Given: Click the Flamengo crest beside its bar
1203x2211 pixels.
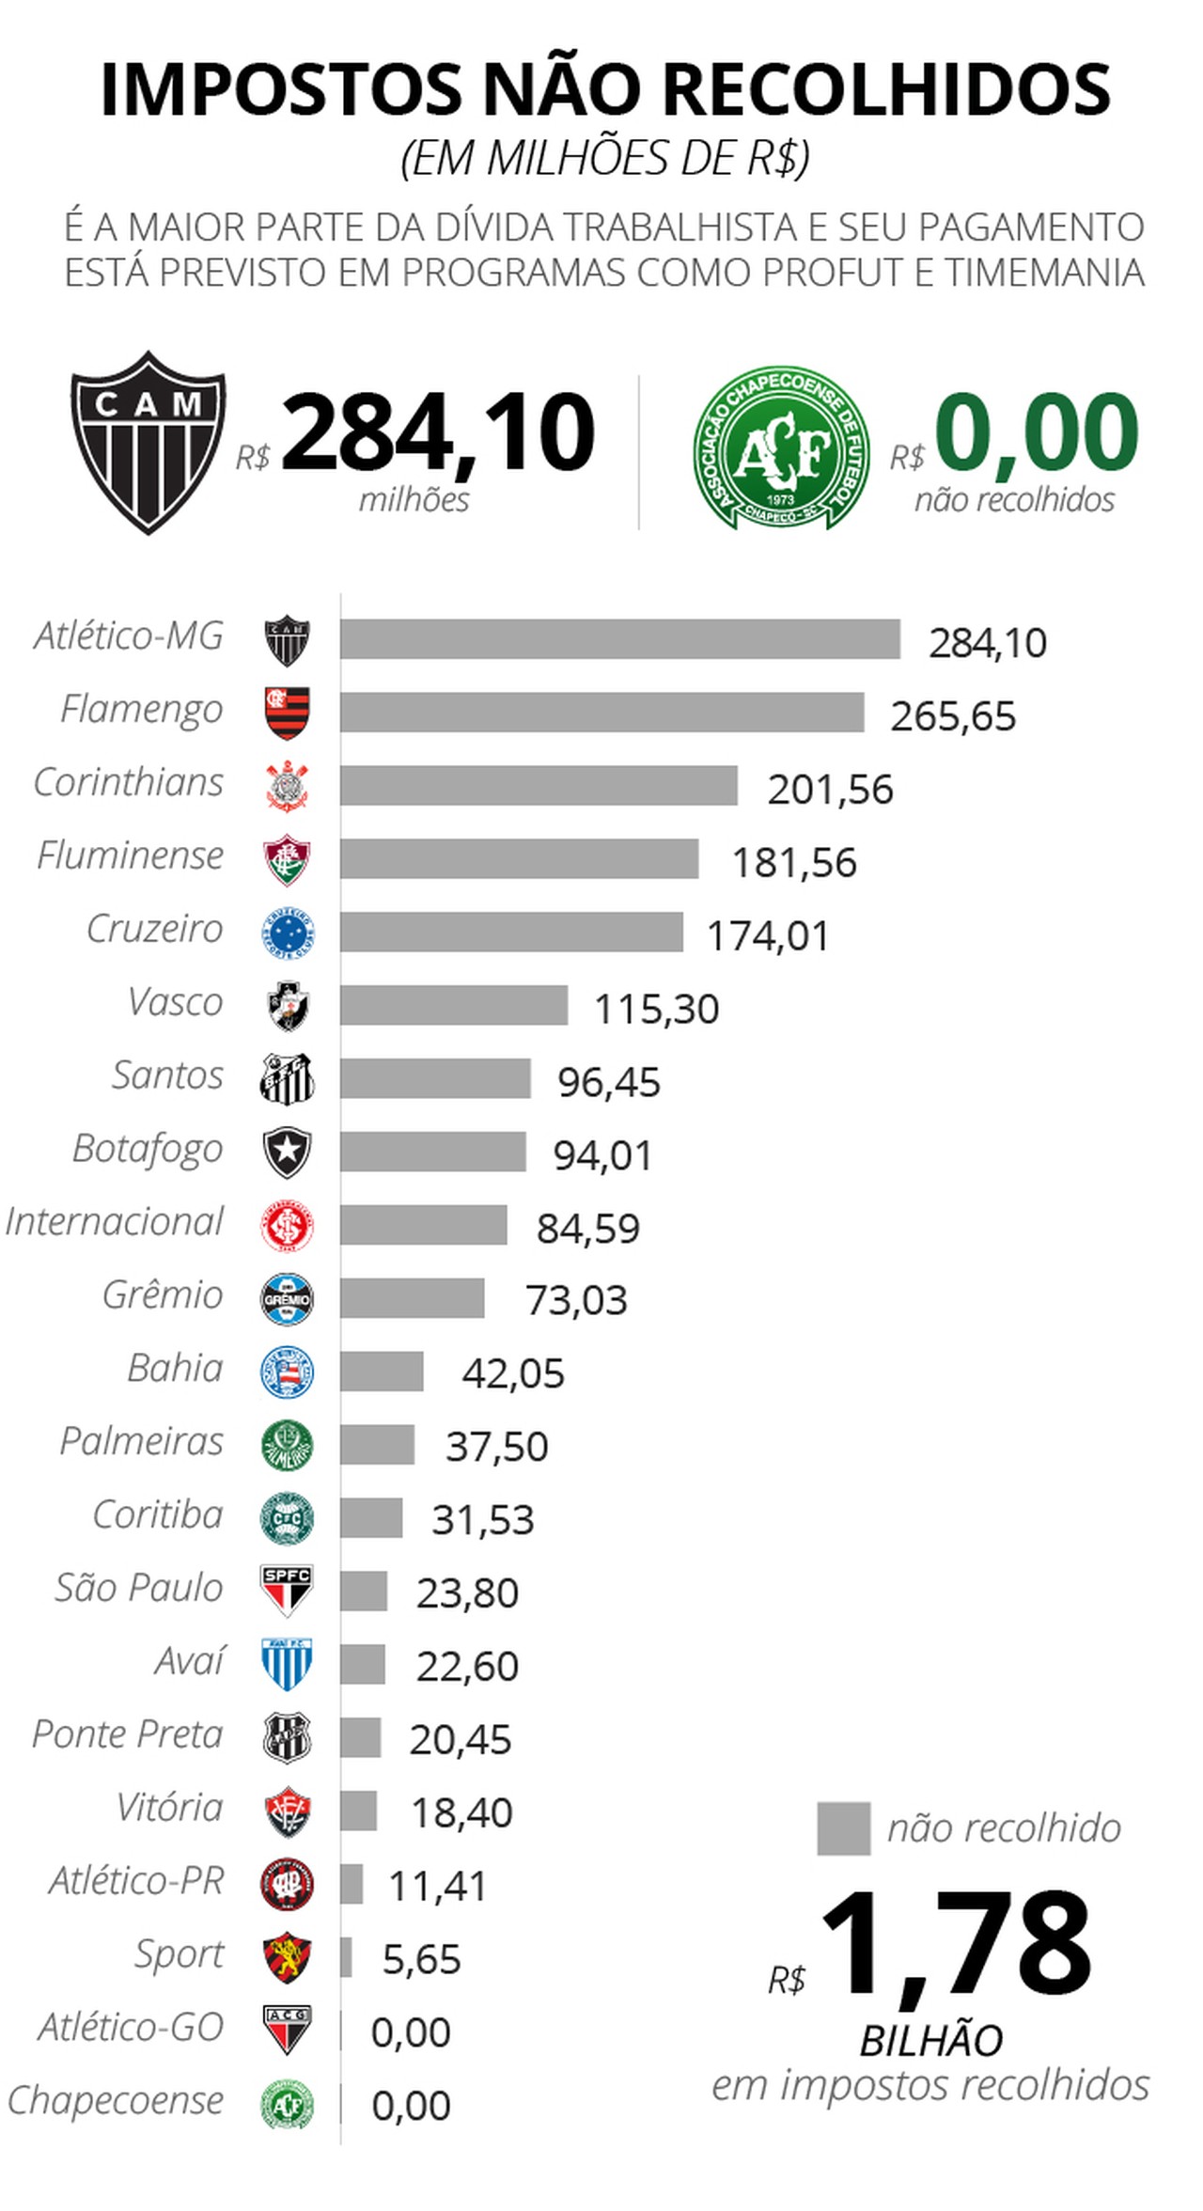Looking at the screenshot, I should [287, 713].
